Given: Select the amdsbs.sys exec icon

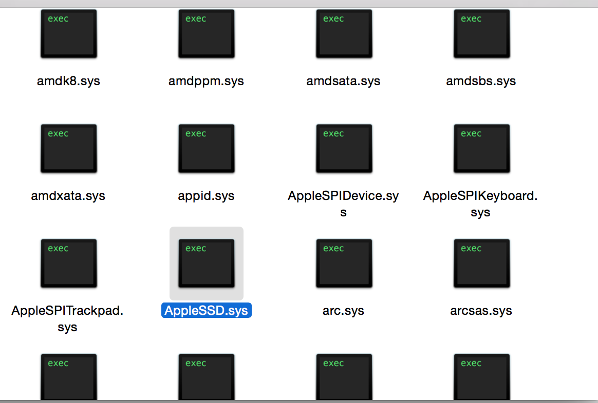Looking at the screenshot, I should [482, 34].
